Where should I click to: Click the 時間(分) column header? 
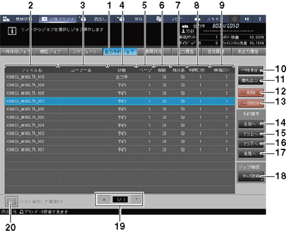(x=198, y=70)
